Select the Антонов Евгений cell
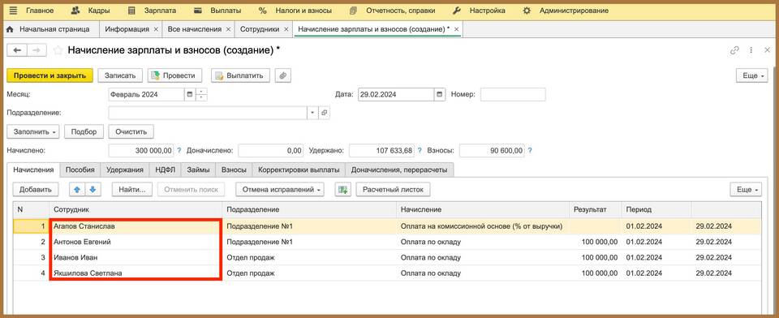779x318 pixels. tap(136, 242)
